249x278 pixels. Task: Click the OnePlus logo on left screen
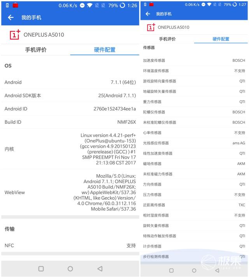(x=15, y=35)
